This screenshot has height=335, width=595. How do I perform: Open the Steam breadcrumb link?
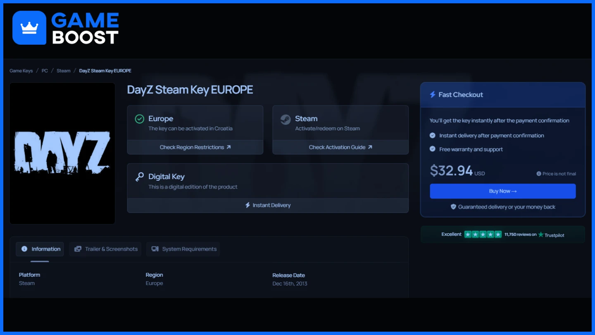click(x=64, y=71)
